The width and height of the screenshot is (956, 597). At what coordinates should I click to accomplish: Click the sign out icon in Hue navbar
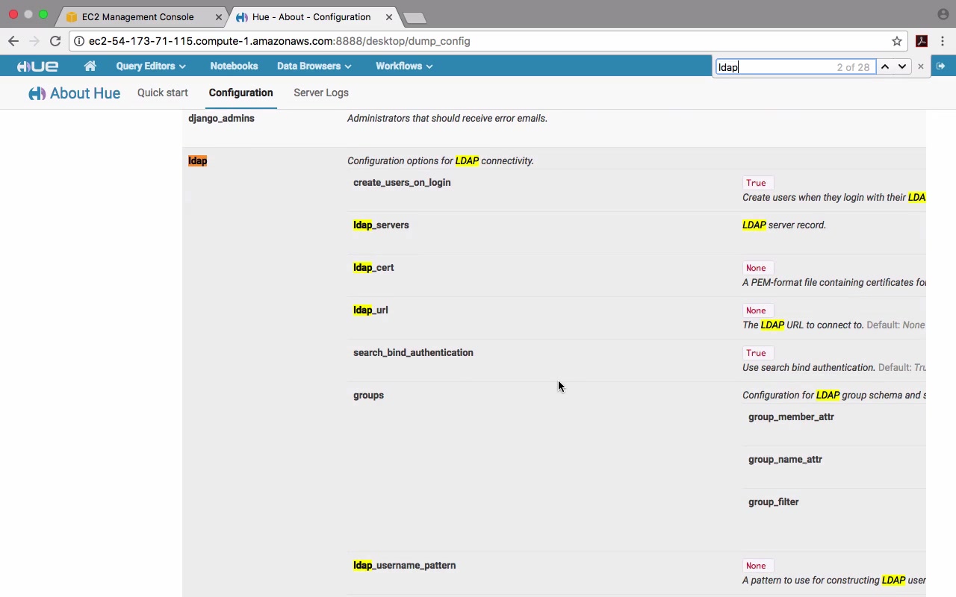tap(940, 66)
